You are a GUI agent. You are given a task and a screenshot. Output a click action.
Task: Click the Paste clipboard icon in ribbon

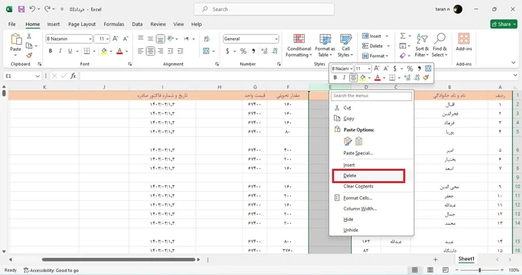(x=16, y=39)
